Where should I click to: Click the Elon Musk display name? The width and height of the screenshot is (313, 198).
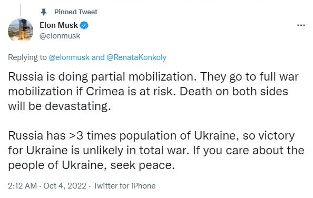(58, 25)
